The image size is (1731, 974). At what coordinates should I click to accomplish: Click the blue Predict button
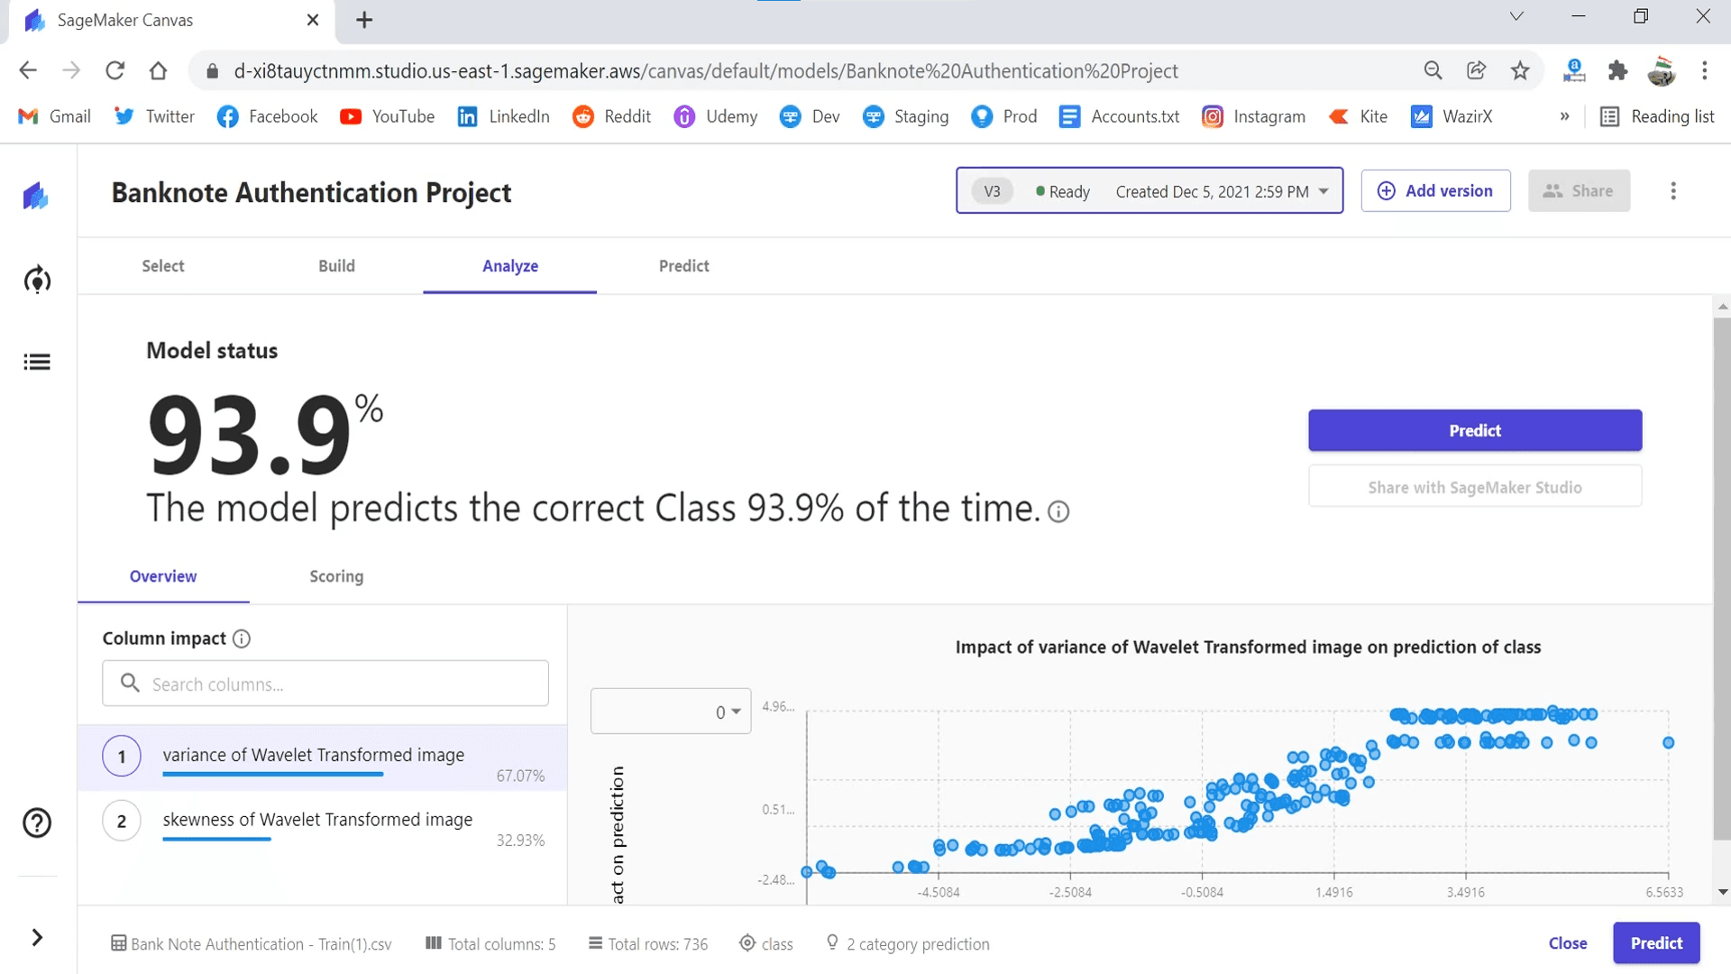[x=1474, y=430]
